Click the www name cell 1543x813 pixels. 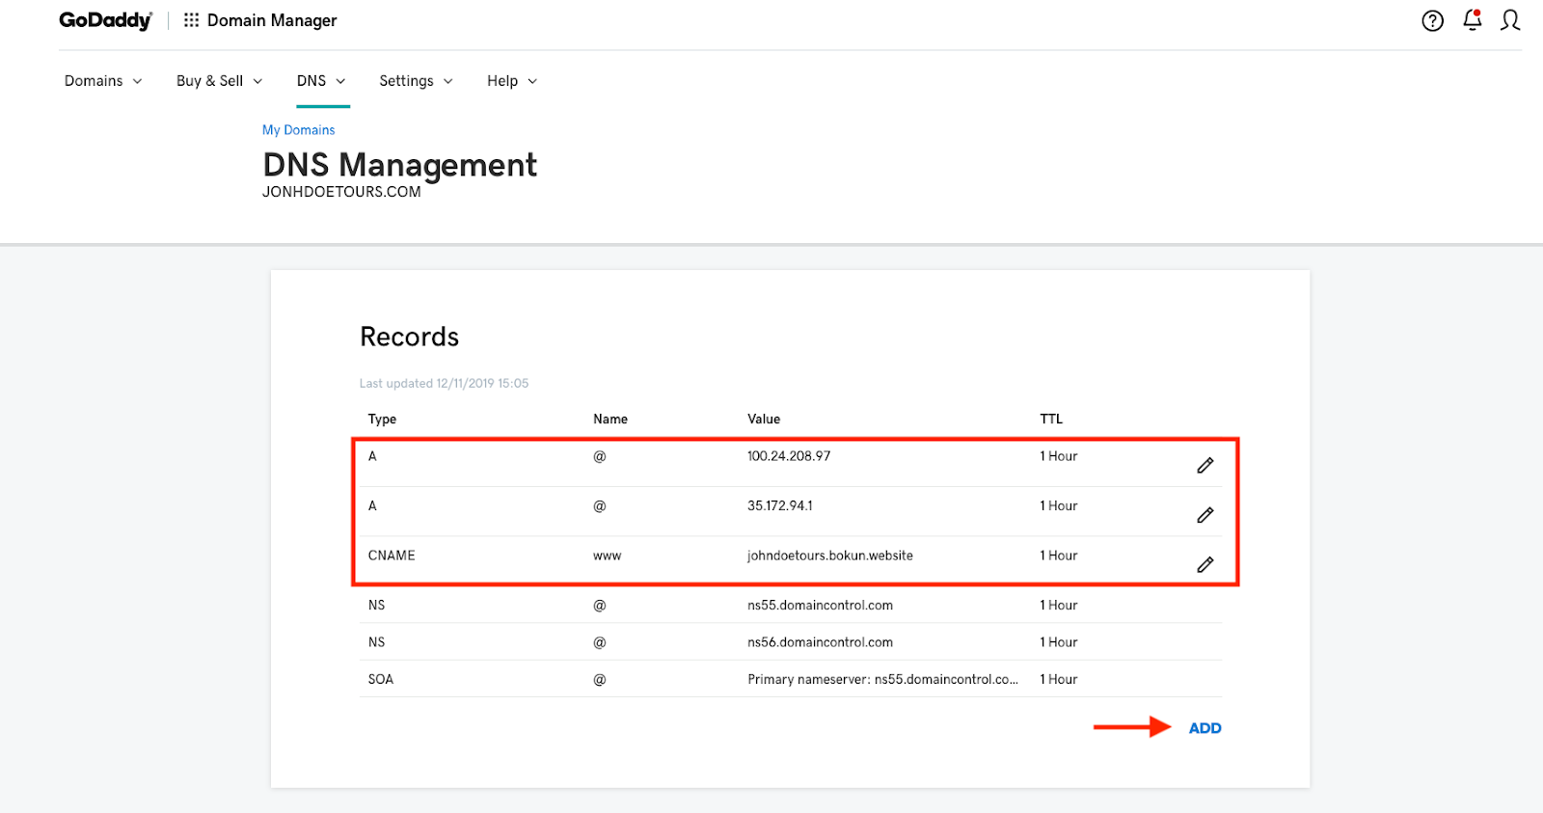(608, 556)
